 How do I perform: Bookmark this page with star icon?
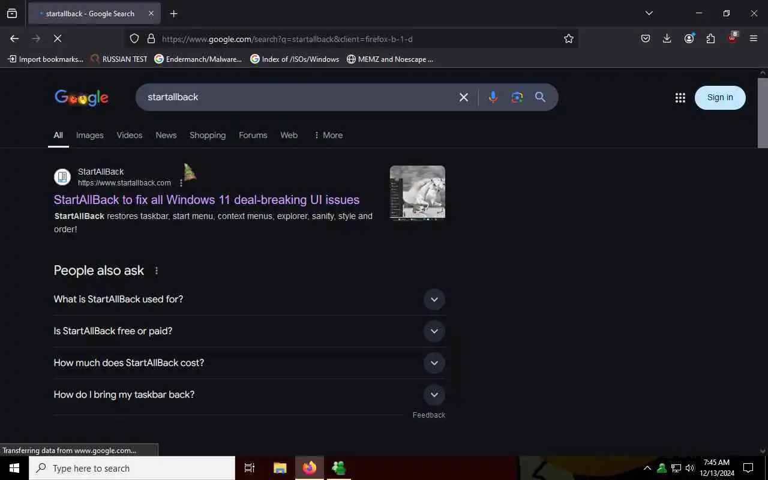tap(569, 38)
